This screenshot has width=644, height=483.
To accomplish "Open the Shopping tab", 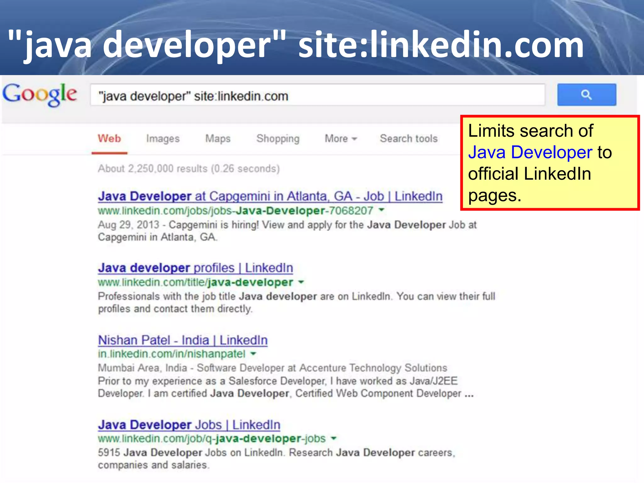I will pos(278,139).
